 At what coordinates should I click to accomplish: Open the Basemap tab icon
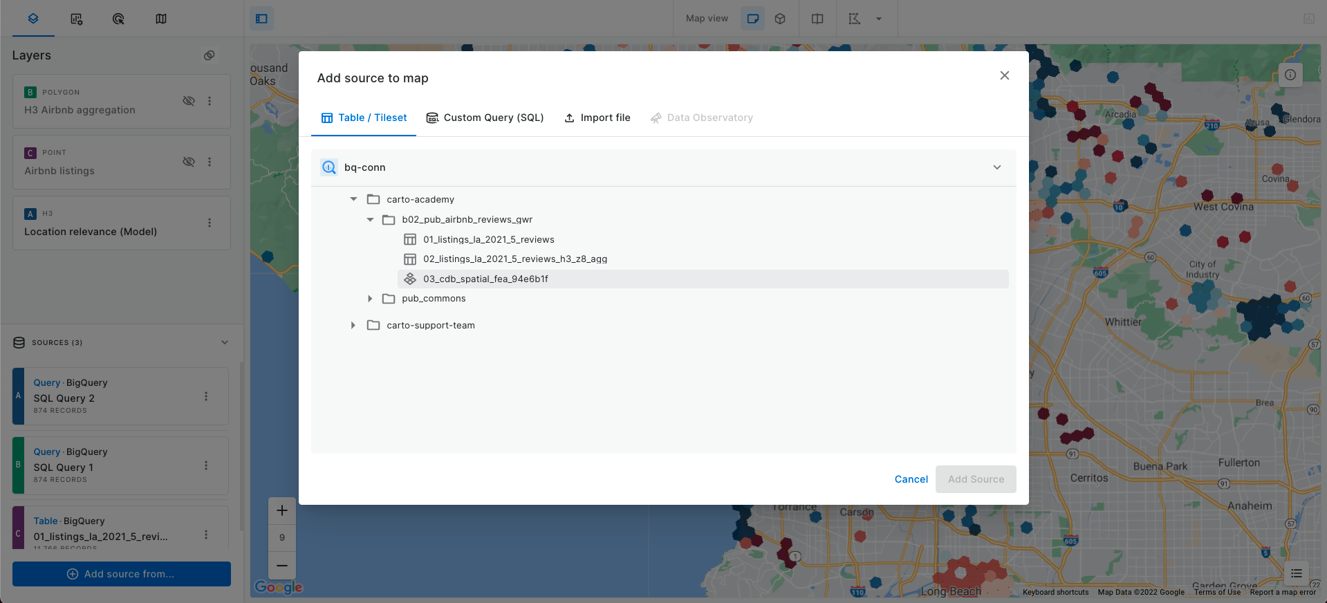[x=161, y=19]
